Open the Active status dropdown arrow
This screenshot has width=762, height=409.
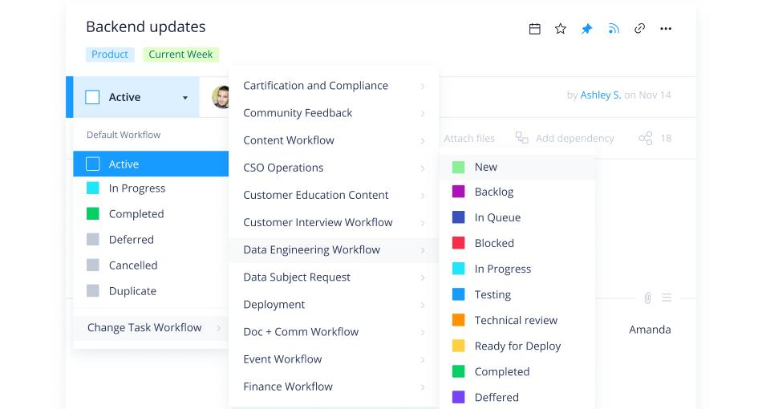(x=185, y=98)
